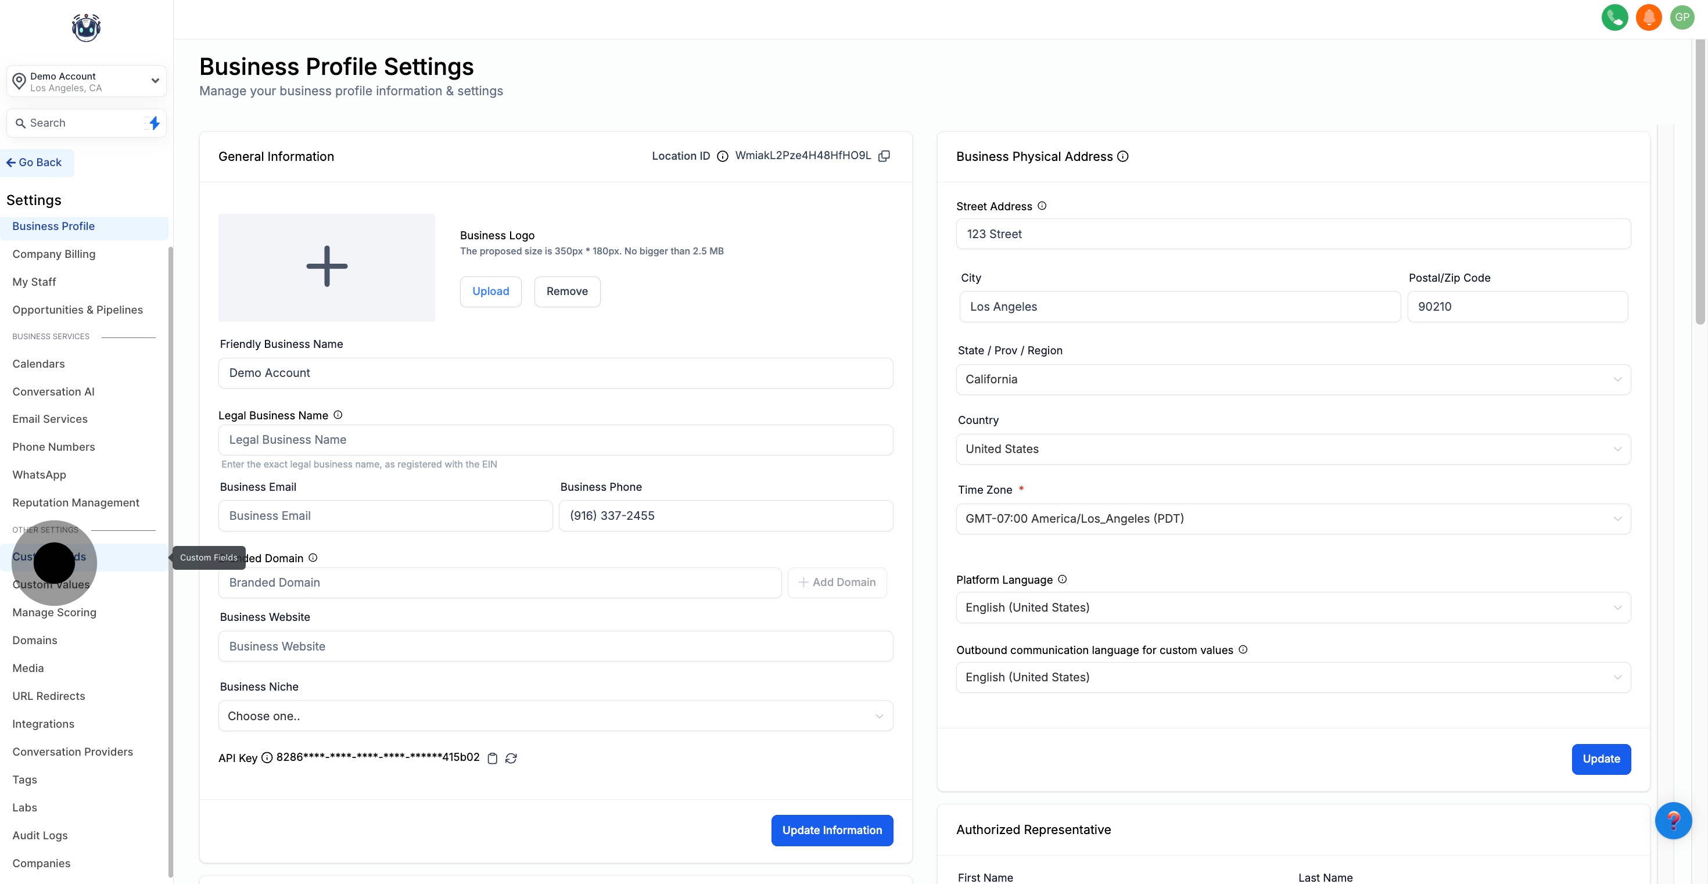1708x884 pixels.
Task: Open the Demo Account switcher chevron
Action: click(155, 81)
